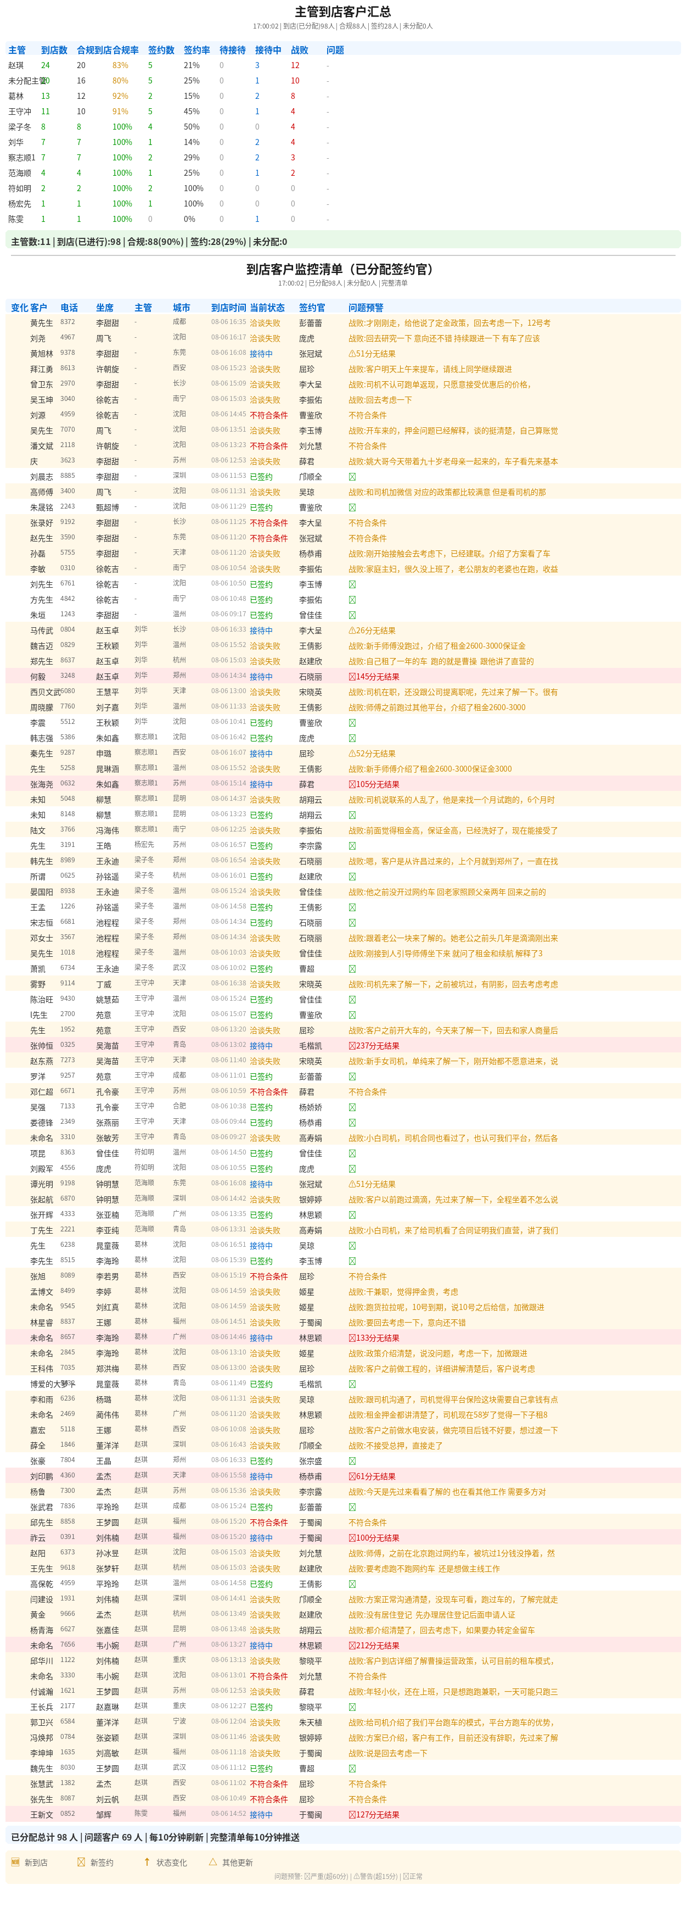Image resolution: width=686 pixels, height=1907 pixels.
Task: Click supervisor 符如明 in the summary table
Action: point(20,189)
